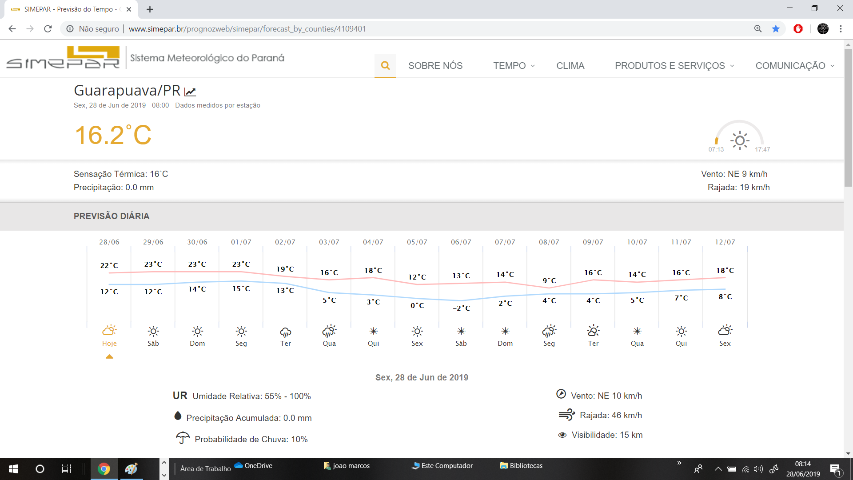Click the 'Probabilidade de Chuva: 10%' text

coord(251,440)
